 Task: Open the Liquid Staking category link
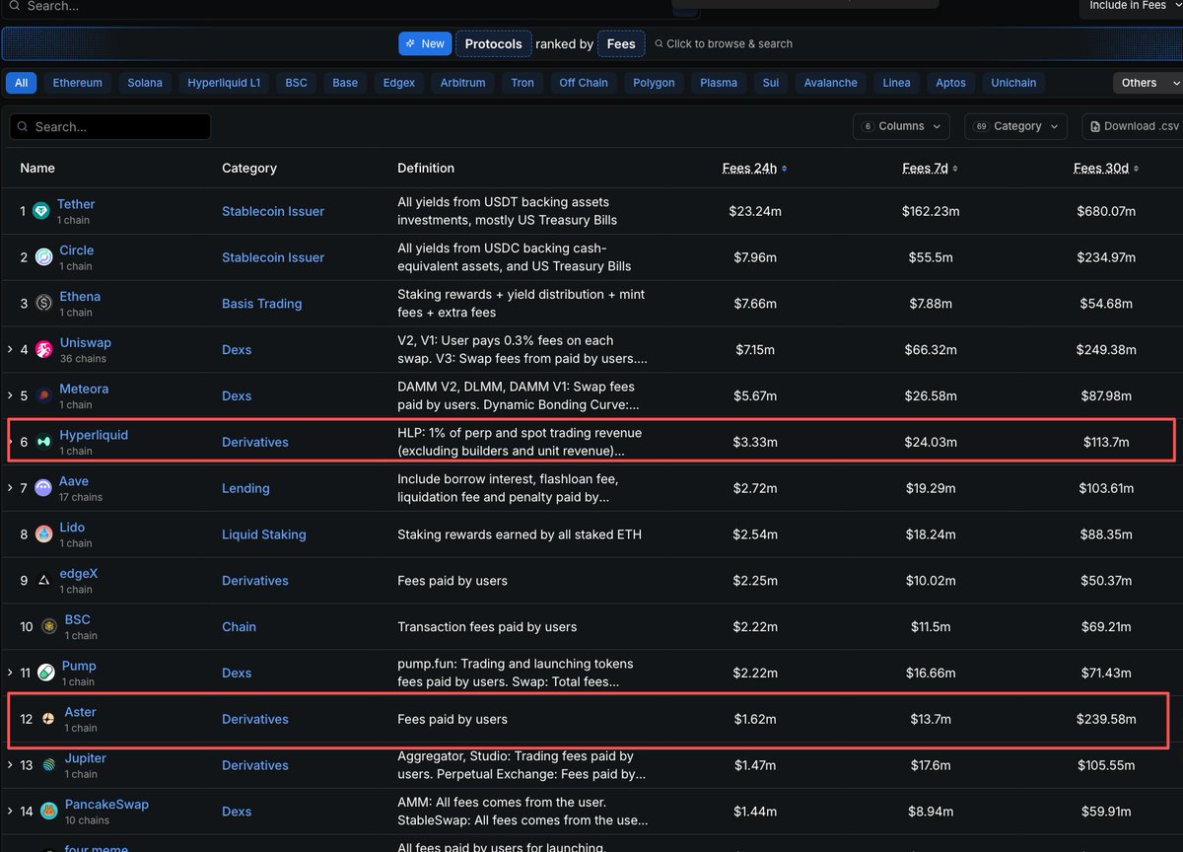(x=264, y=534)
